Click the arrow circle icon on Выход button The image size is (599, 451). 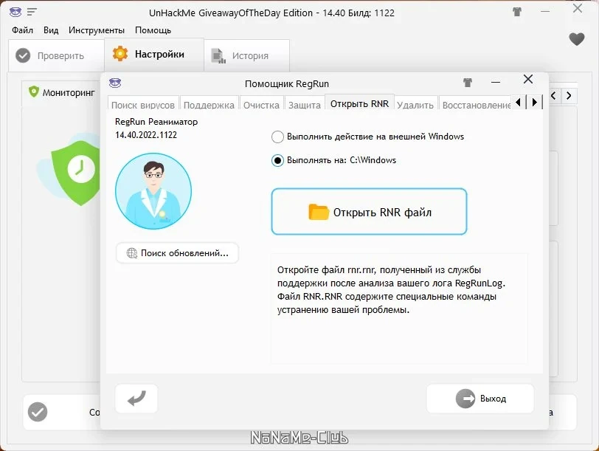pos(465,399)
